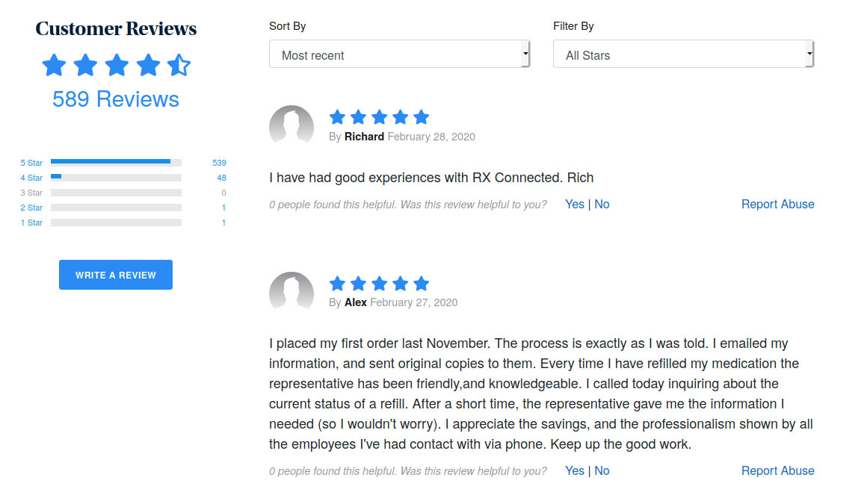Click first star on Alex's review
This screenshot has height=501, width=867.
338,284
